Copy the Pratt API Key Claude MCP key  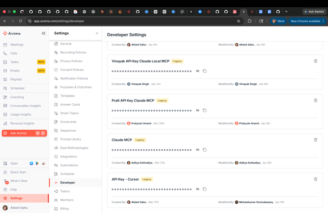click(205, 110)
